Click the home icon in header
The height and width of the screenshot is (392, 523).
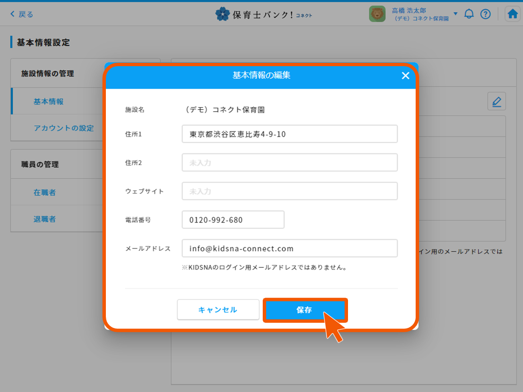coord(513,14)
